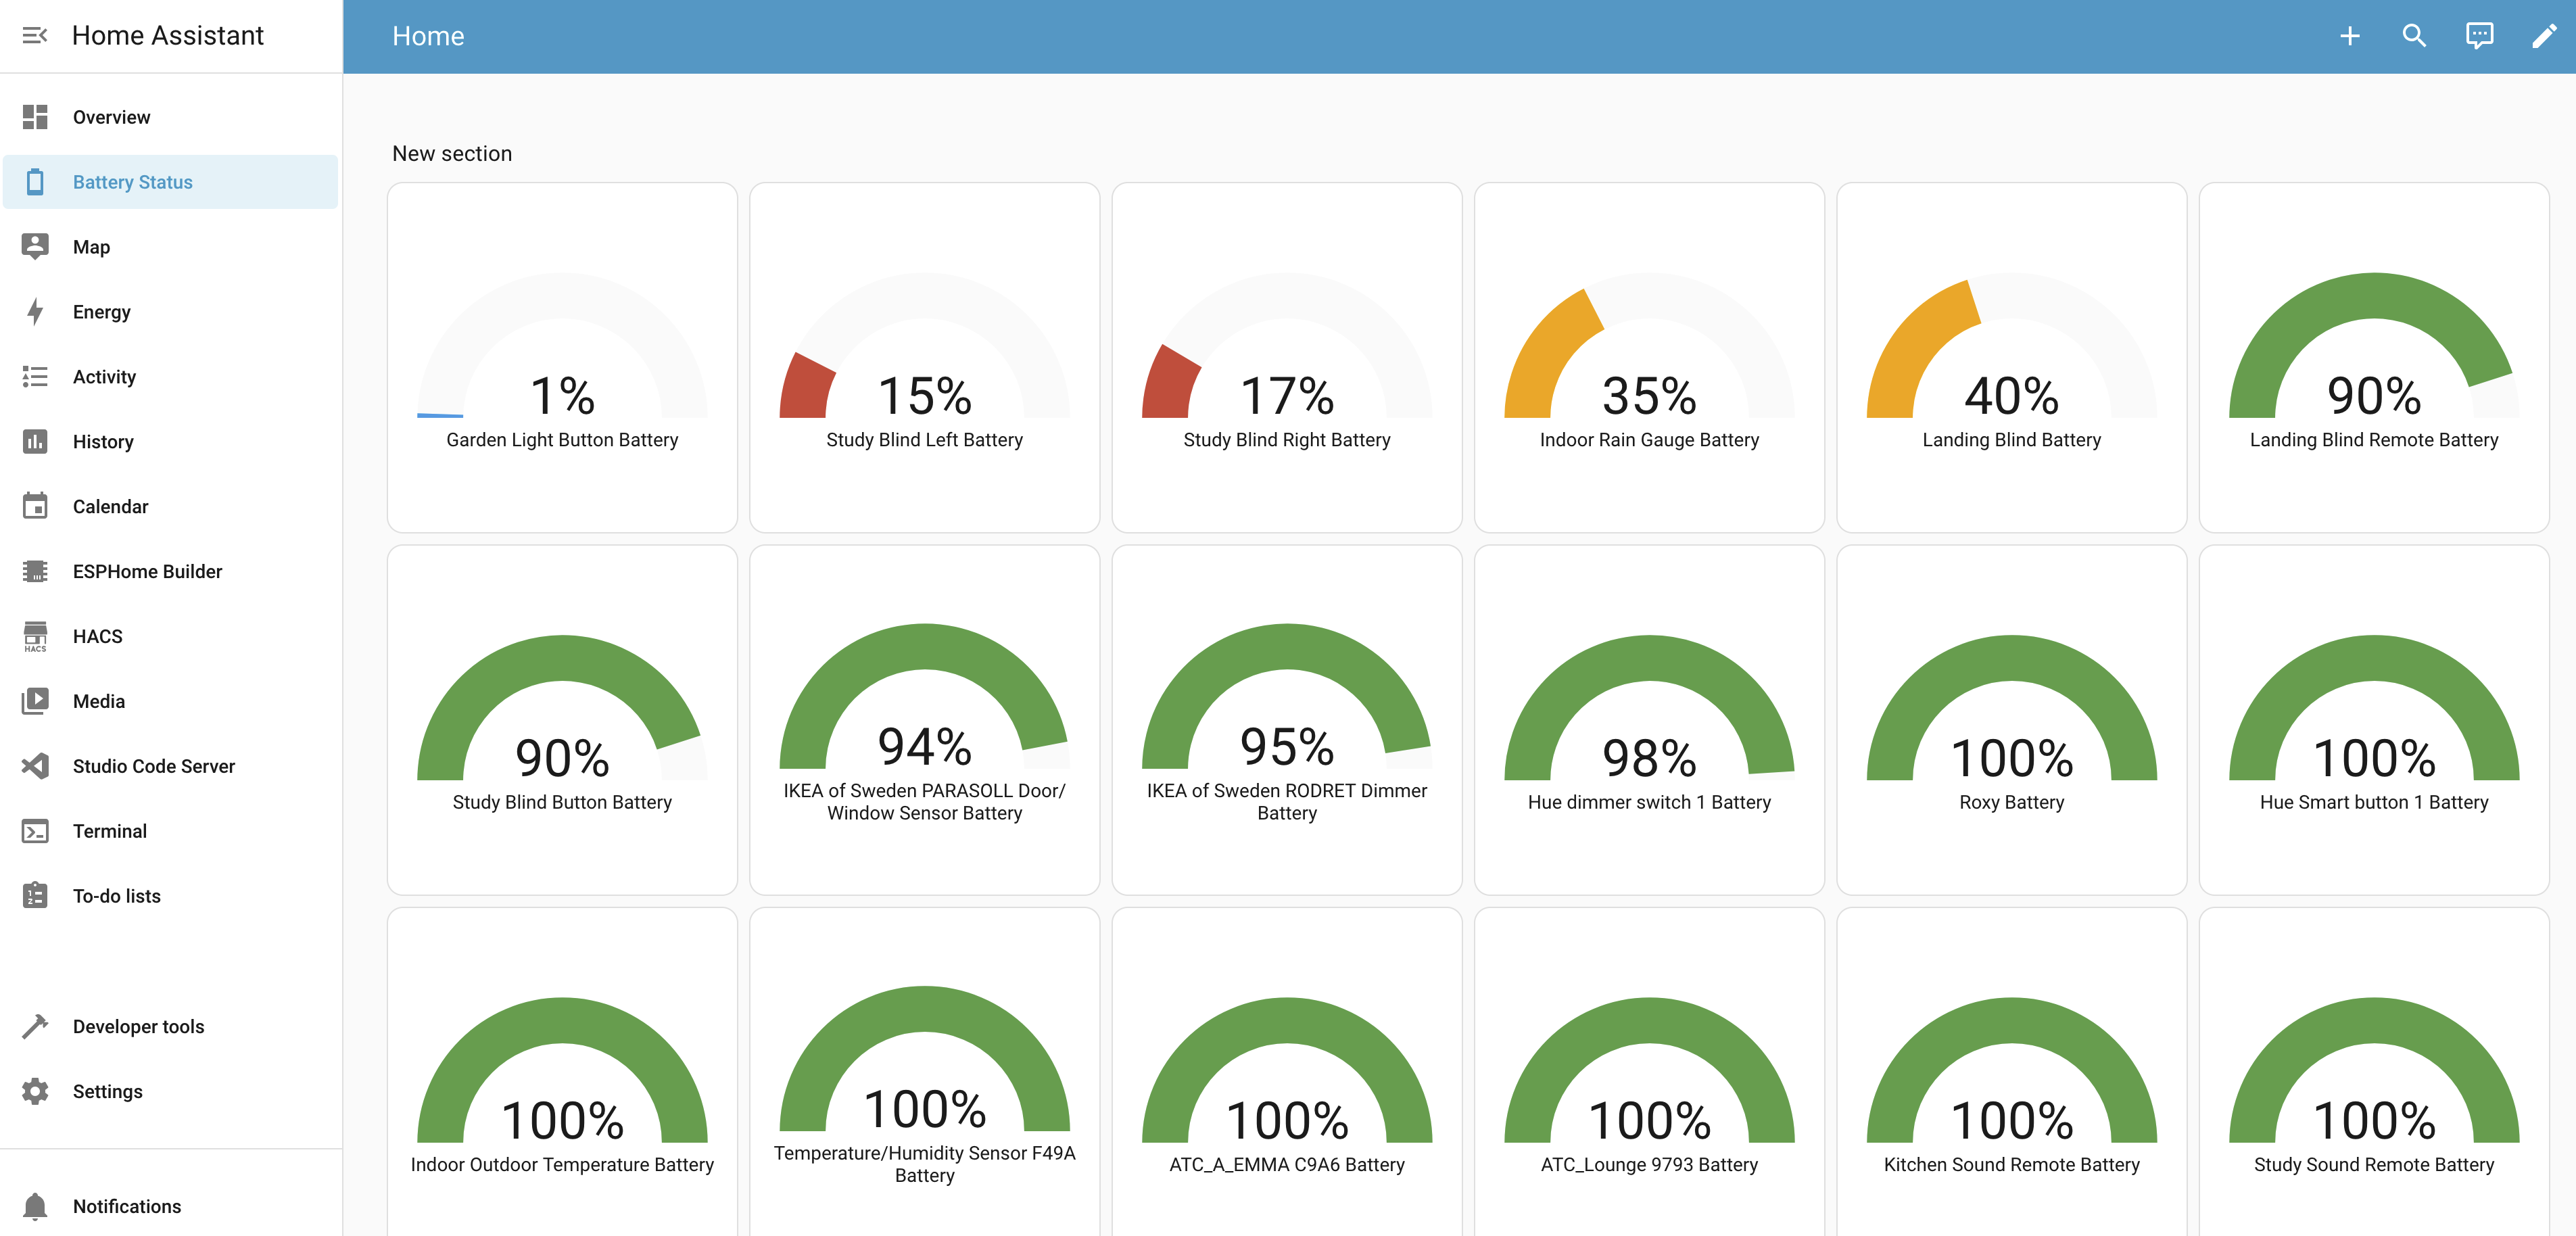Image resolution: width=2576 pixels, height=1236 pixels.
Task: Click the Terminal console icon
Action: tap(35, 831)
